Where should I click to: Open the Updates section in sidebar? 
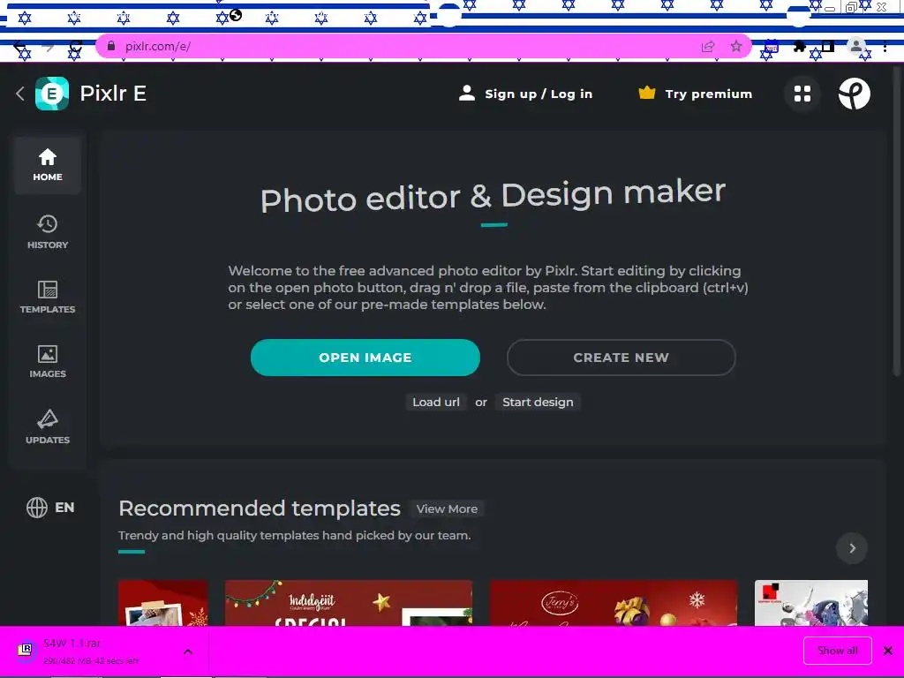click(x=48, y=427)
